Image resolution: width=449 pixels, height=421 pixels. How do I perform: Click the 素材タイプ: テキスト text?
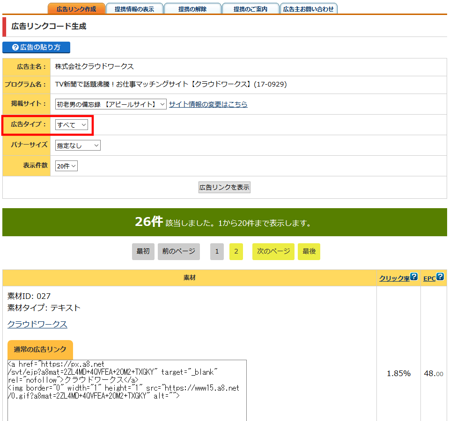coord(44,308)
